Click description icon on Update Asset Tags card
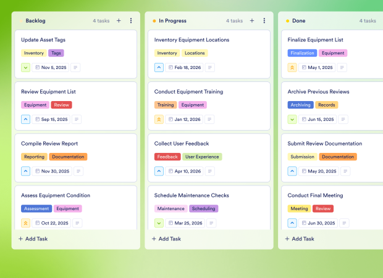The image size is (383, 278). tap(75, 67)
